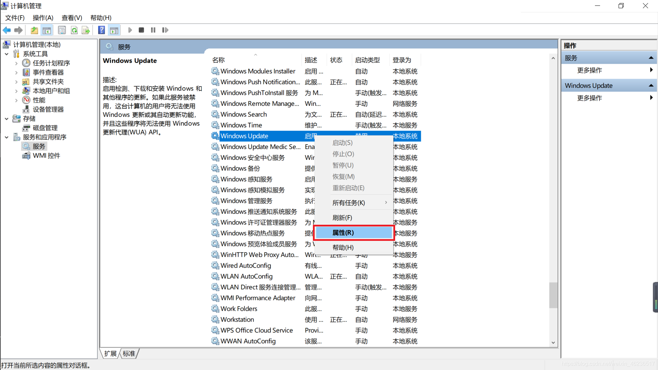Click the Stop Service square icon
Screen dimensions: 658x370
pyautogui.click(x=141, y=30)
